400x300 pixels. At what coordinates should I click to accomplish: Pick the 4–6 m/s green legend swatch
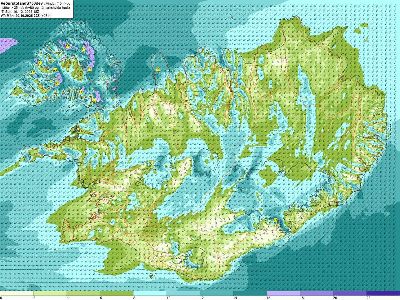click(83, 293)
